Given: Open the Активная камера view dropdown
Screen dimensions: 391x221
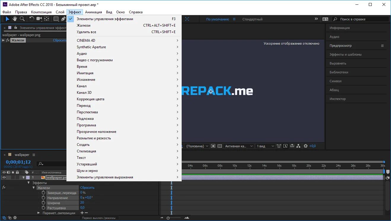Looking at the screenshot, I should 239,146.
